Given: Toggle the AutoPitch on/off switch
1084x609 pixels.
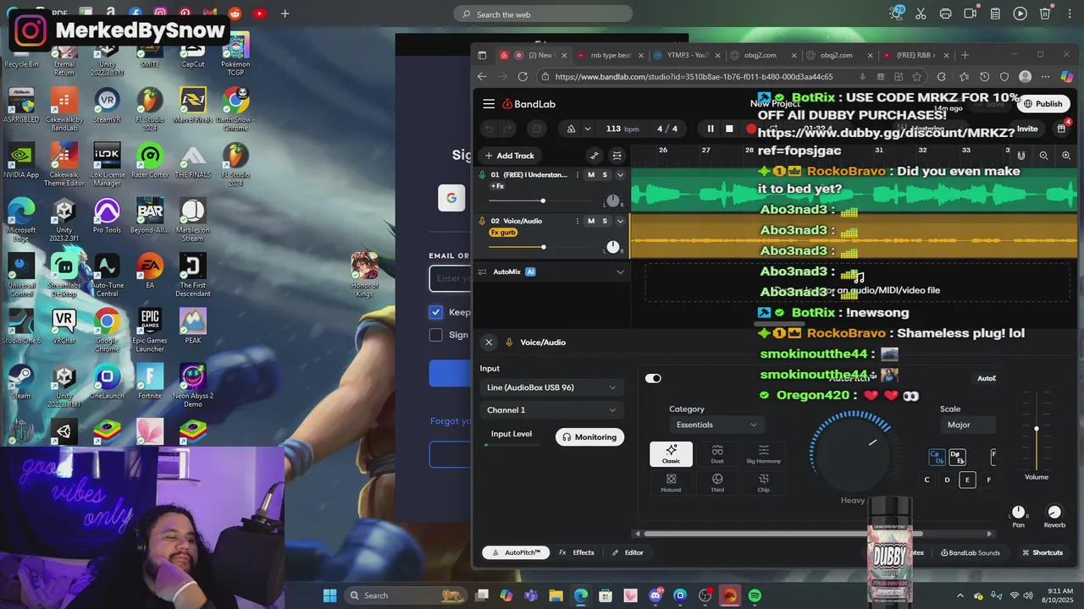Looking at the screenshot, I should coord(653,378).
